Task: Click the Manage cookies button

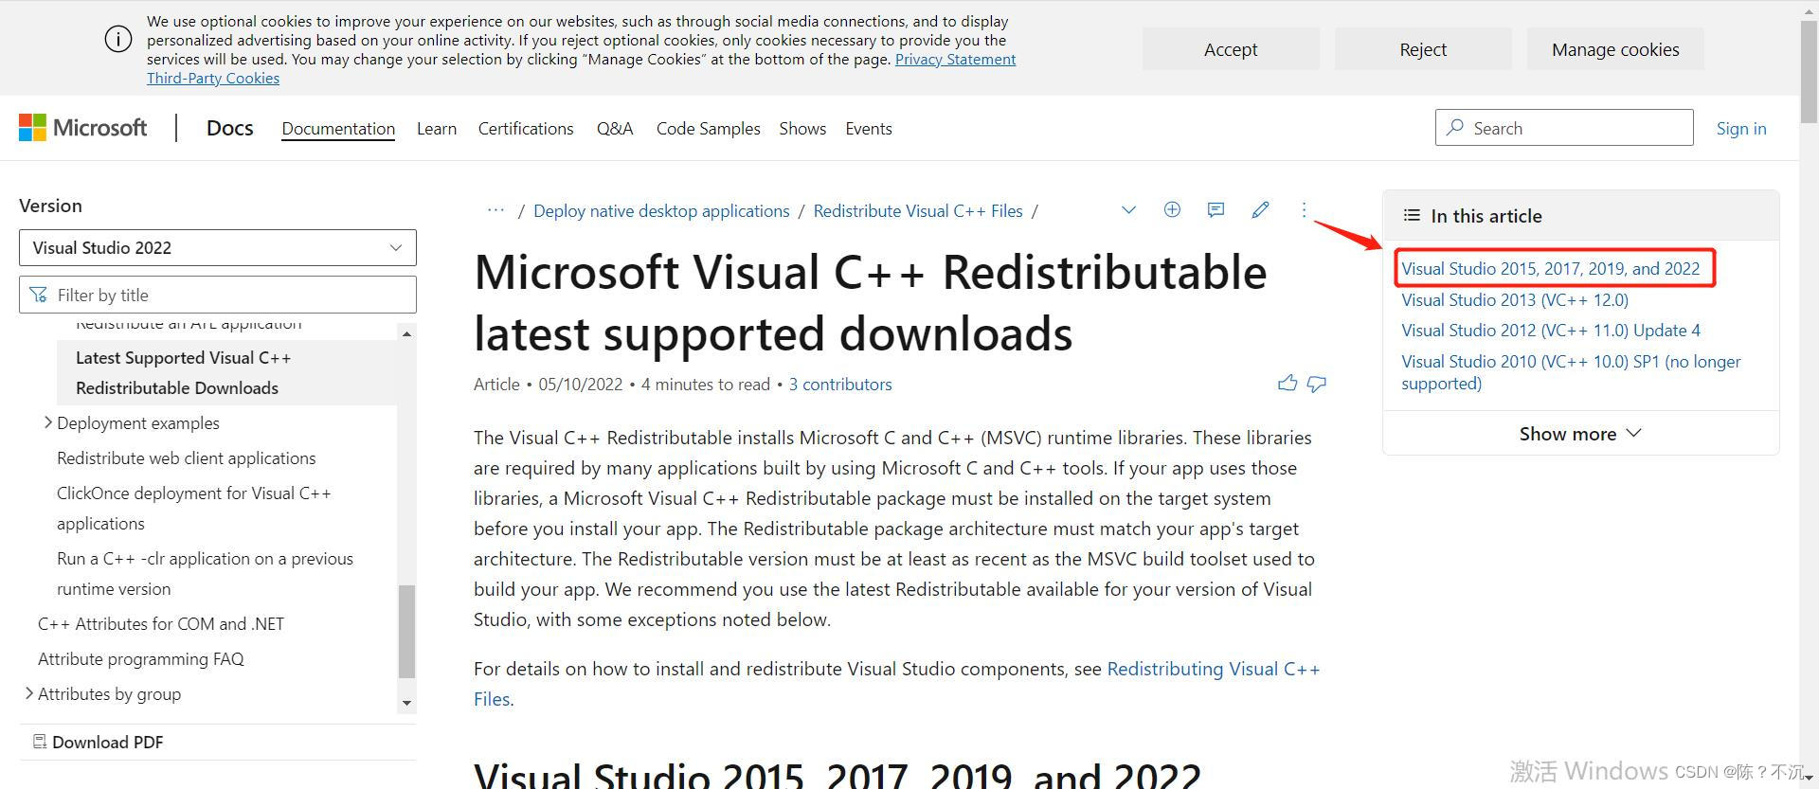Action: (1615, 49)
